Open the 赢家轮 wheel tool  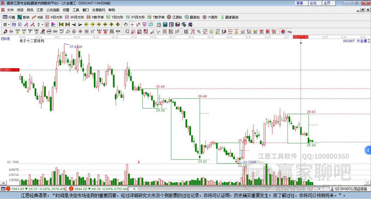192,17
